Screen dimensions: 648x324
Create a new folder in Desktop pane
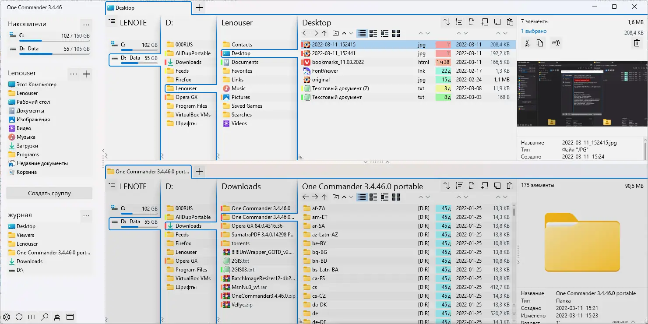click(485, 22)
